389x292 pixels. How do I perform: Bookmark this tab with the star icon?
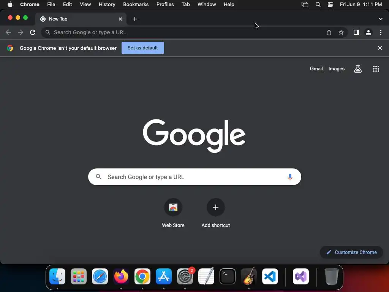tap(341, 32)
